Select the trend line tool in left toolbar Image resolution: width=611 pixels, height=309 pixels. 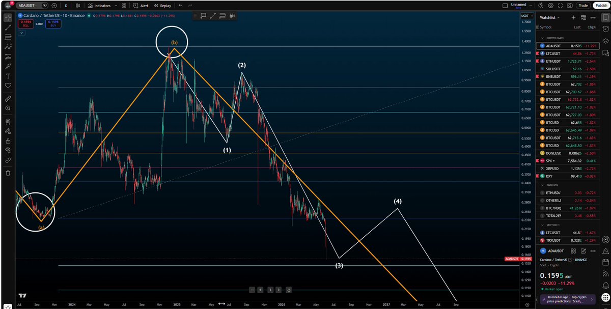8,27
